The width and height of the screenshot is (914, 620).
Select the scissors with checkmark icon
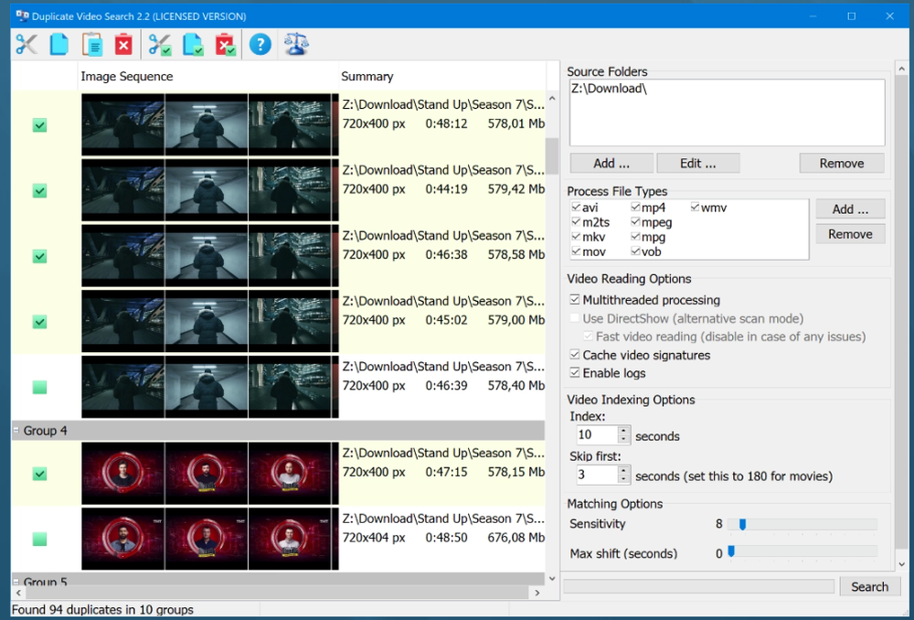(161, 43)
